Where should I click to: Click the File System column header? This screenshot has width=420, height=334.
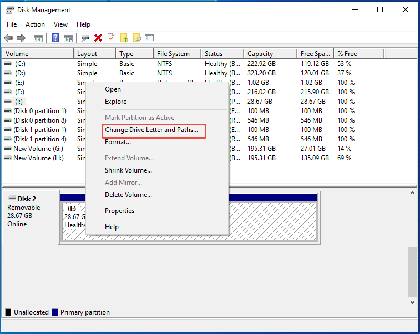(173, 54)
